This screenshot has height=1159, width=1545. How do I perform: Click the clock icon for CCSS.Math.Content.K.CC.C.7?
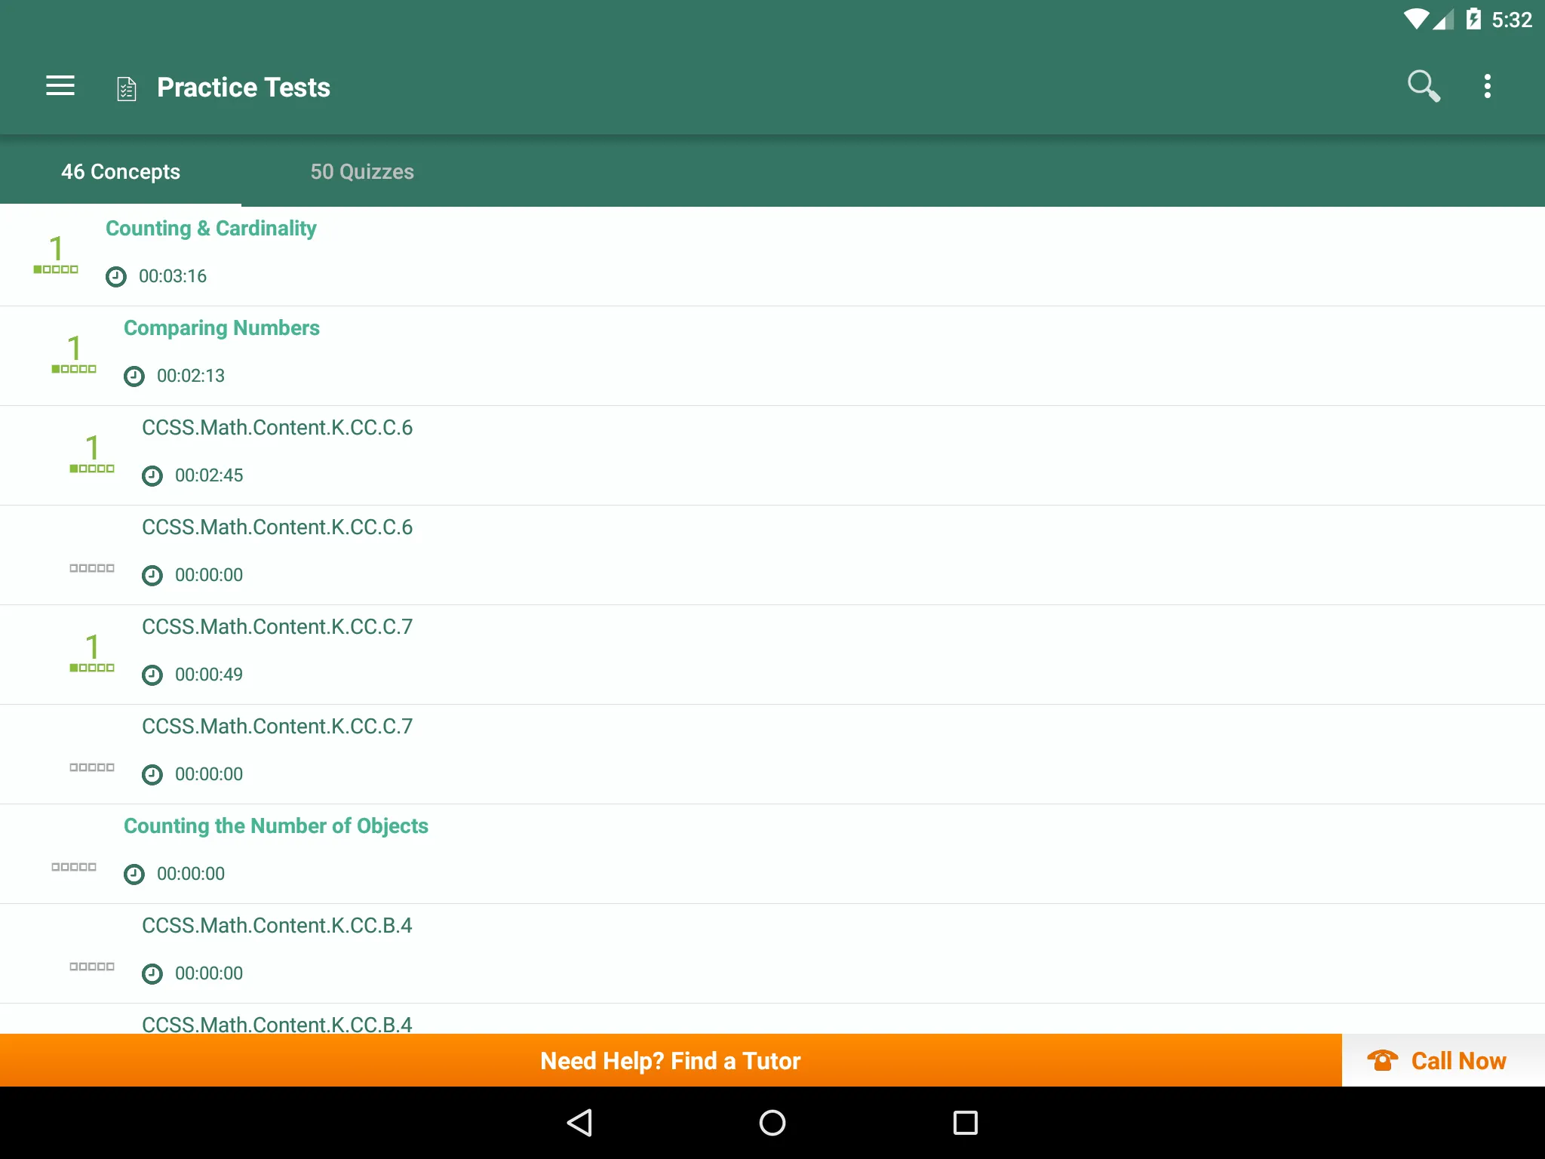point(152,675)
